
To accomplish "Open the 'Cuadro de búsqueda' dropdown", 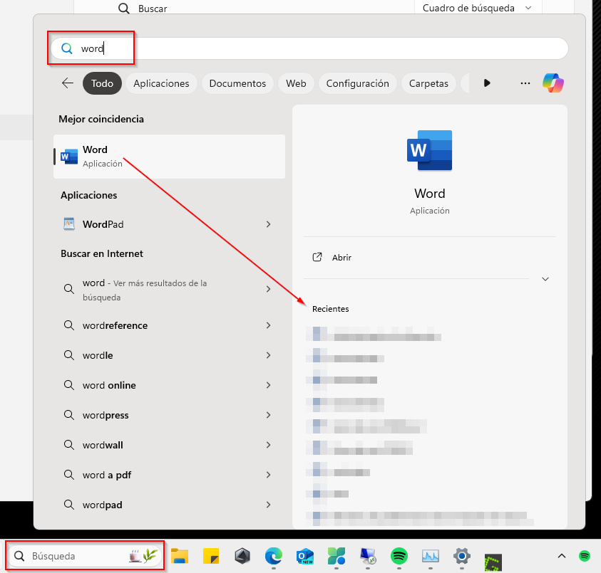I will pyautogui.click(x=478, y=8).
